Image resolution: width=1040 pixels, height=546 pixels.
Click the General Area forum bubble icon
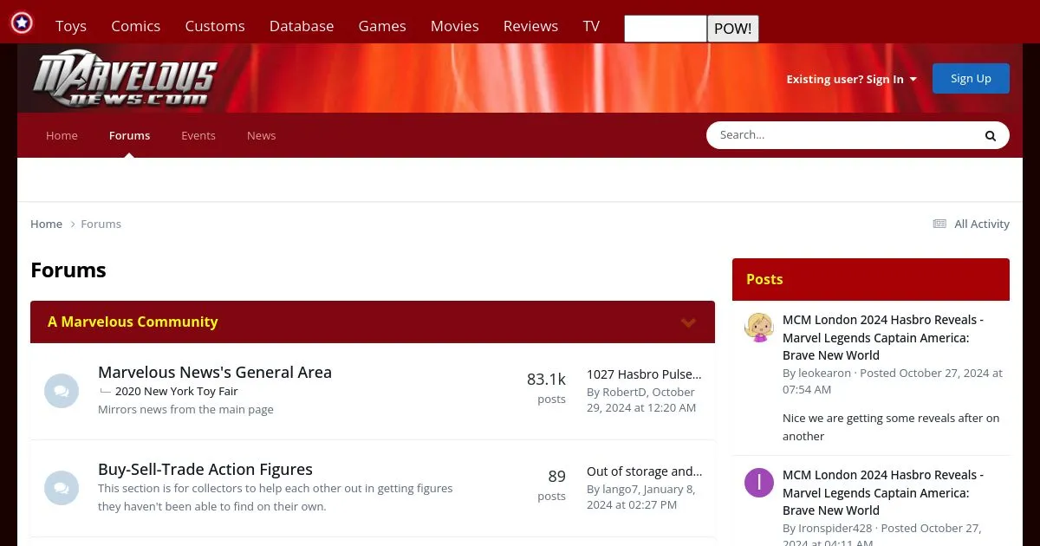(62, 391)
